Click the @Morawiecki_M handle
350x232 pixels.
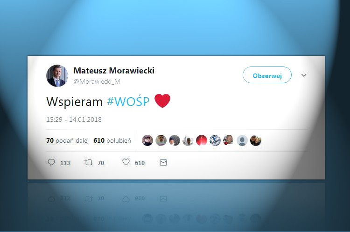97,81
